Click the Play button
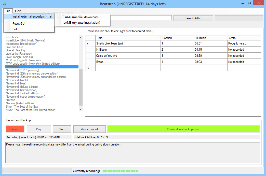 [39, 129]
